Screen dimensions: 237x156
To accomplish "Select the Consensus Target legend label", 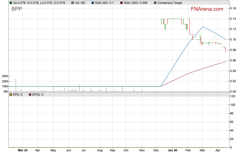I will 169,3.
